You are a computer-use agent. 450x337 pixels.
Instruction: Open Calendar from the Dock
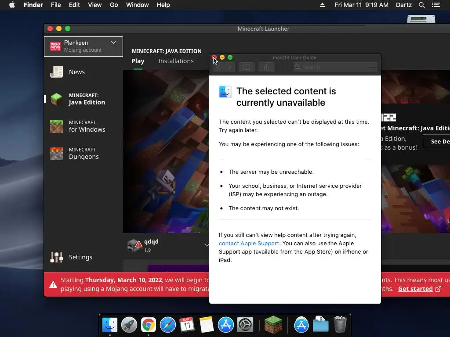(x=187, y=325)
